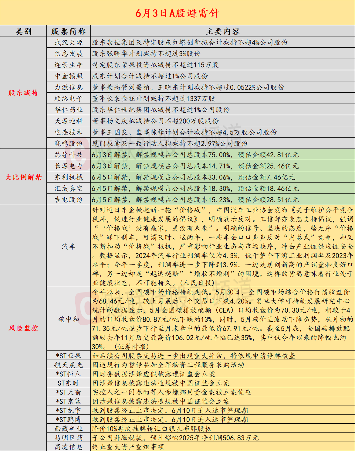Screen dimensions: 355x451
Task: Select the 股票简称 column header
Action: [69, 31]
